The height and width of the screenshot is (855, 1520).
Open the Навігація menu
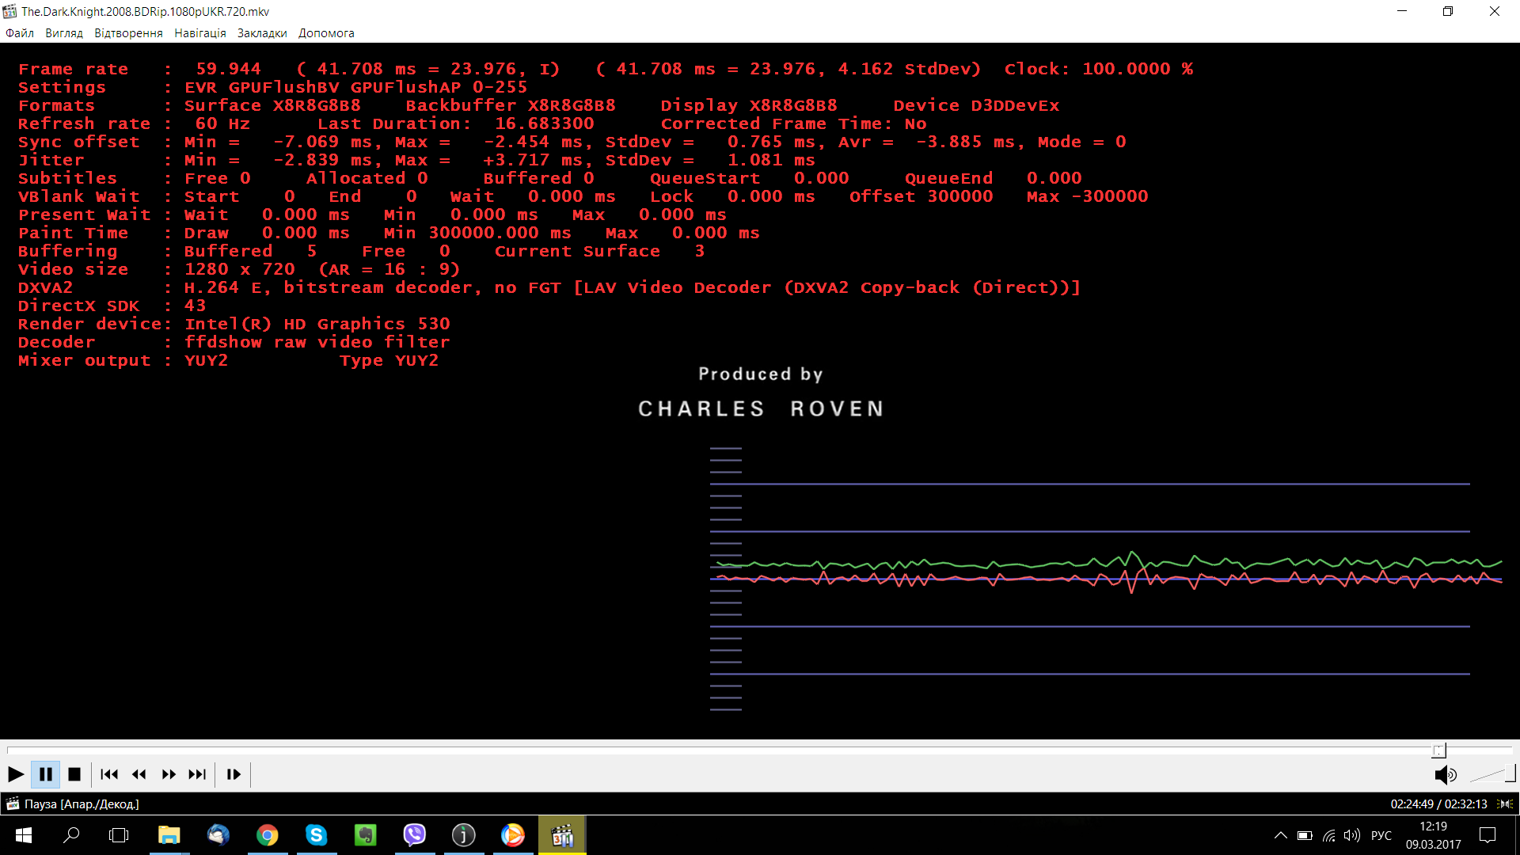coord(200,33)
